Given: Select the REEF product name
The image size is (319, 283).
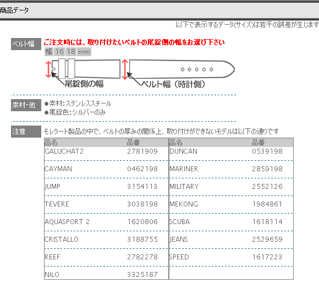Looking at the screenshot, I should (52, 257).
